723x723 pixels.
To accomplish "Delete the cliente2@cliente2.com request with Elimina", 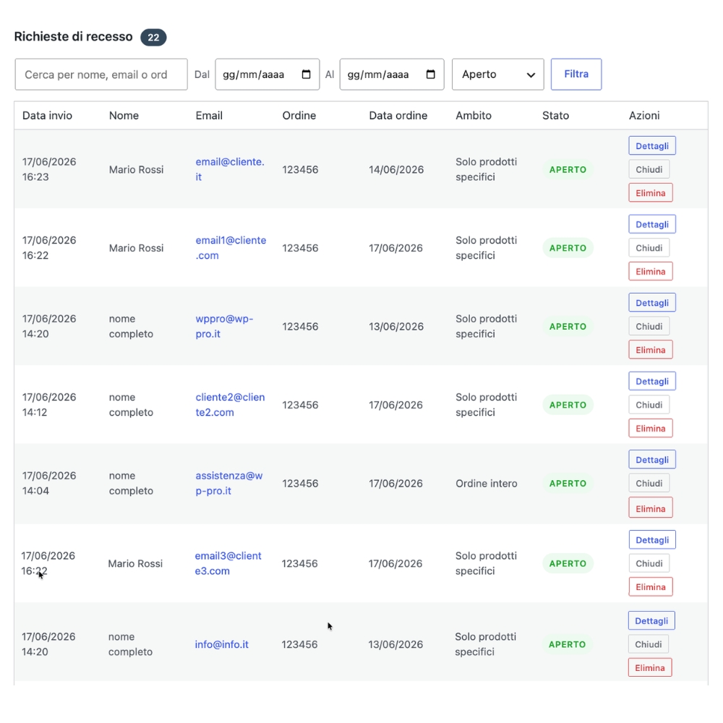I will [650, 428].
